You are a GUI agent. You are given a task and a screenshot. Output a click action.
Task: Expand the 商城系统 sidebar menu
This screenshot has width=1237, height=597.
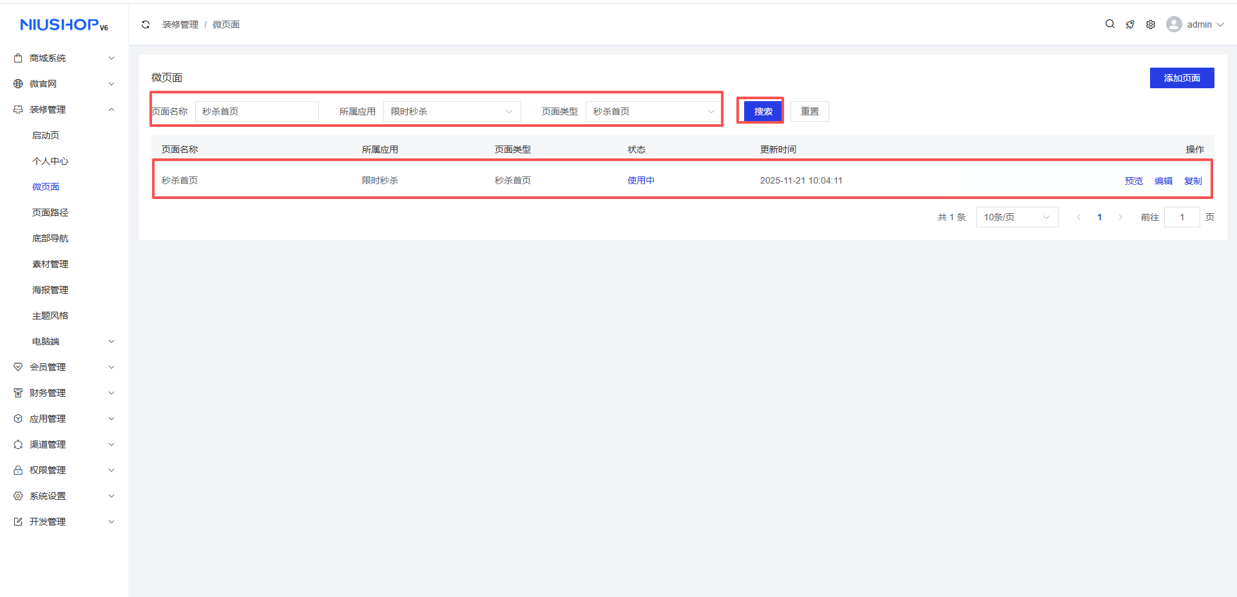click(x=64, y=58)
